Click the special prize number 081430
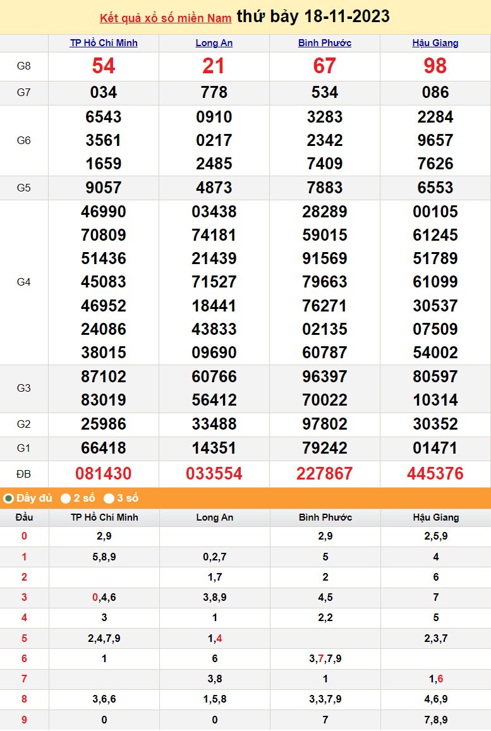The width and height of the screenshot is (491, 731). 104,474
